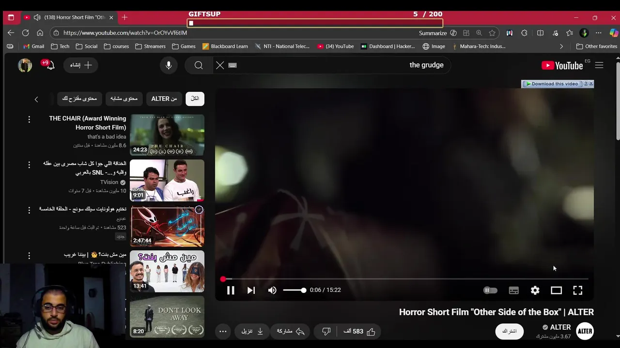Pause the video with the pause button
620x348 pixels.
tap(231, 290)
